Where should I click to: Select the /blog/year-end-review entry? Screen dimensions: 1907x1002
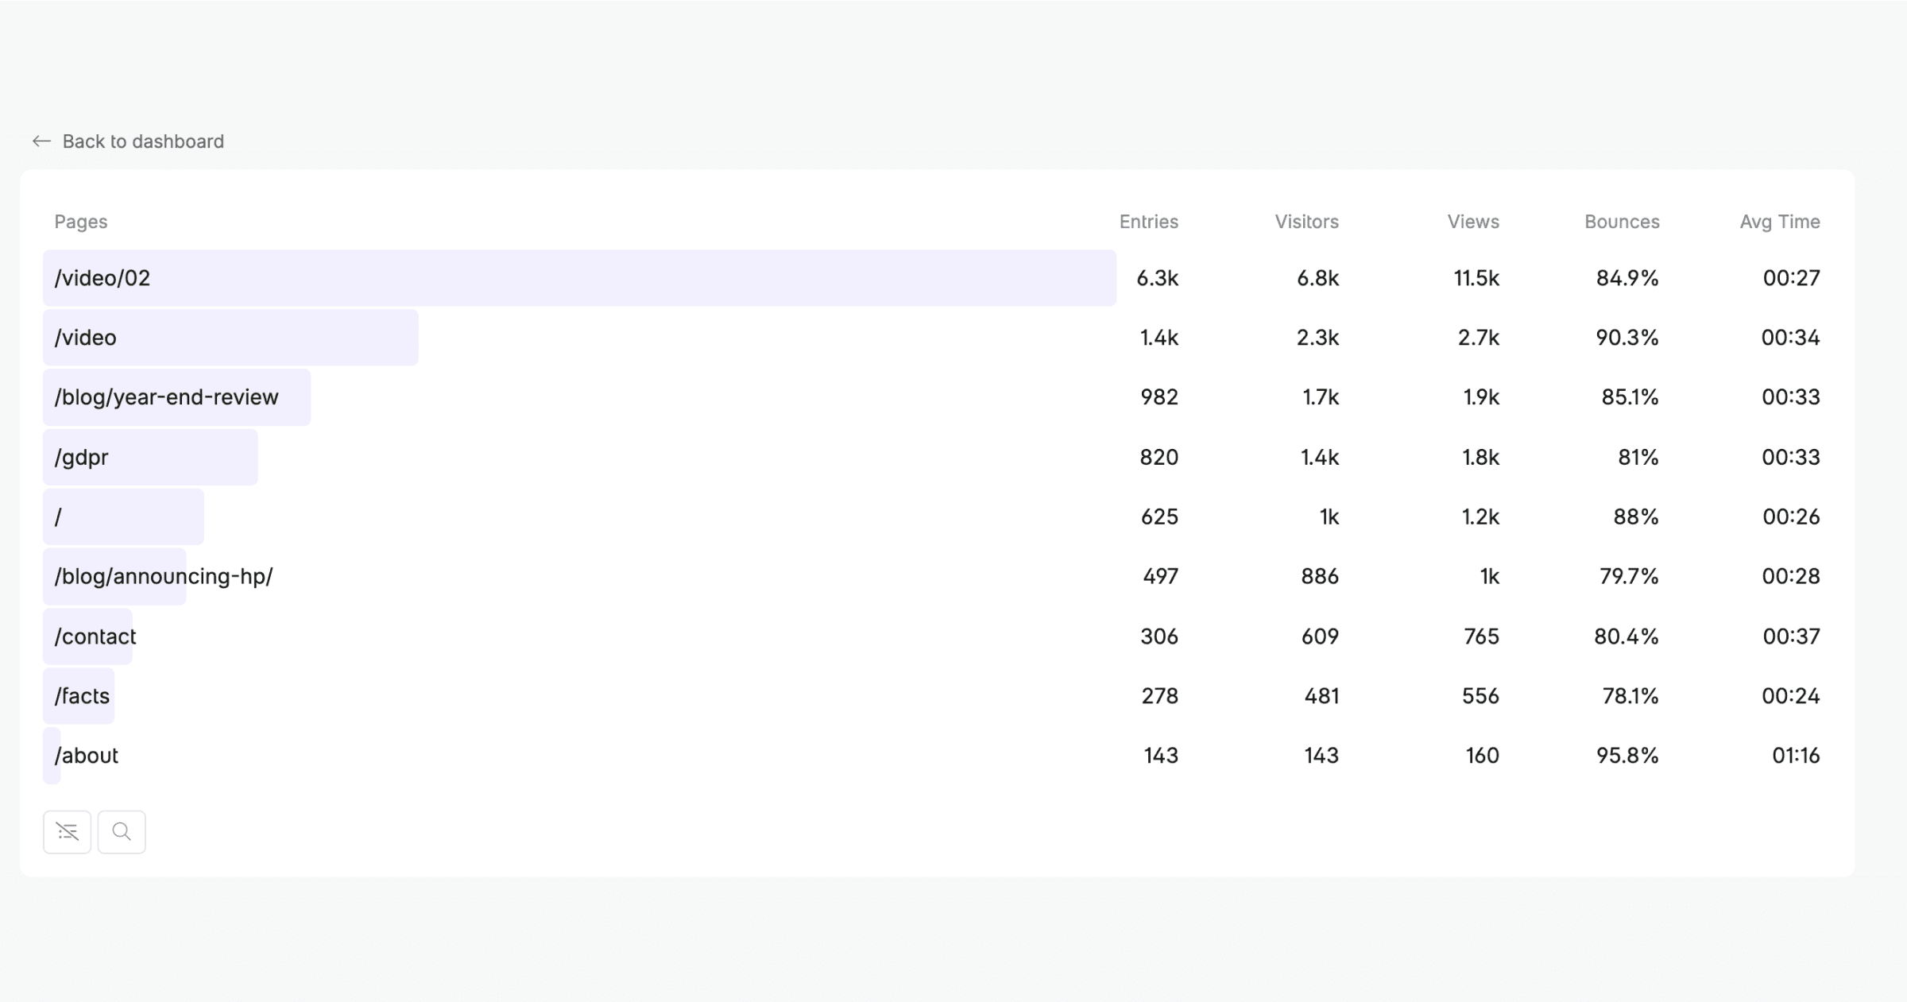[x=167, y=397]
